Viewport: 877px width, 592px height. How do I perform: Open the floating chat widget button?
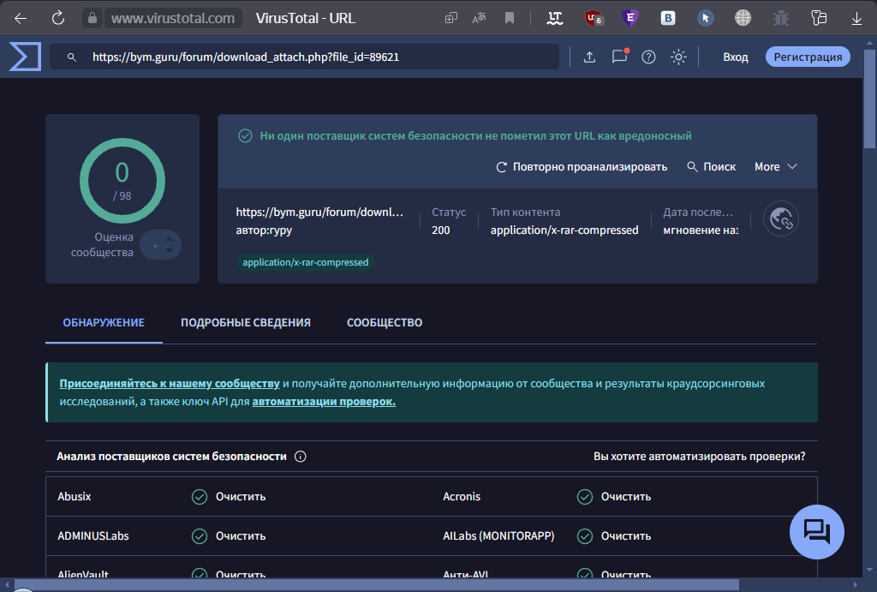[x=816, y=532]
